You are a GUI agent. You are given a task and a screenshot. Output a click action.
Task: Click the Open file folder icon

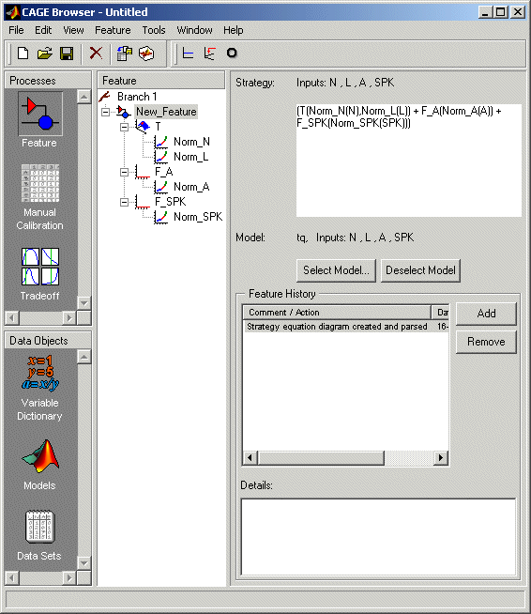45,54
